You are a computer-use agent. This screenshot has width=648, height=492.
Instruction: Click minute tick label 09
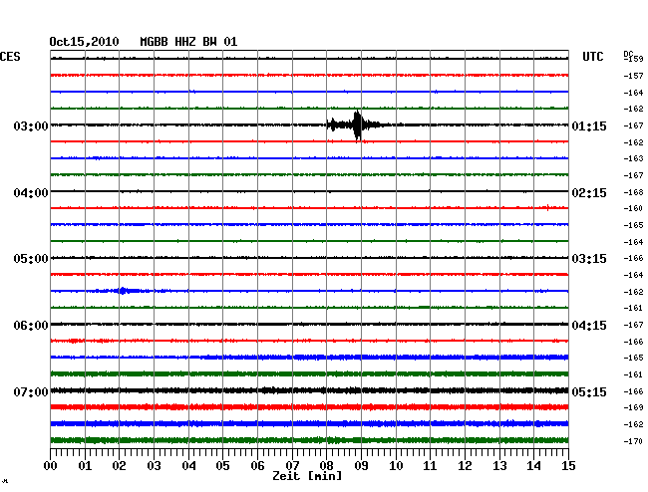(361, 466)
